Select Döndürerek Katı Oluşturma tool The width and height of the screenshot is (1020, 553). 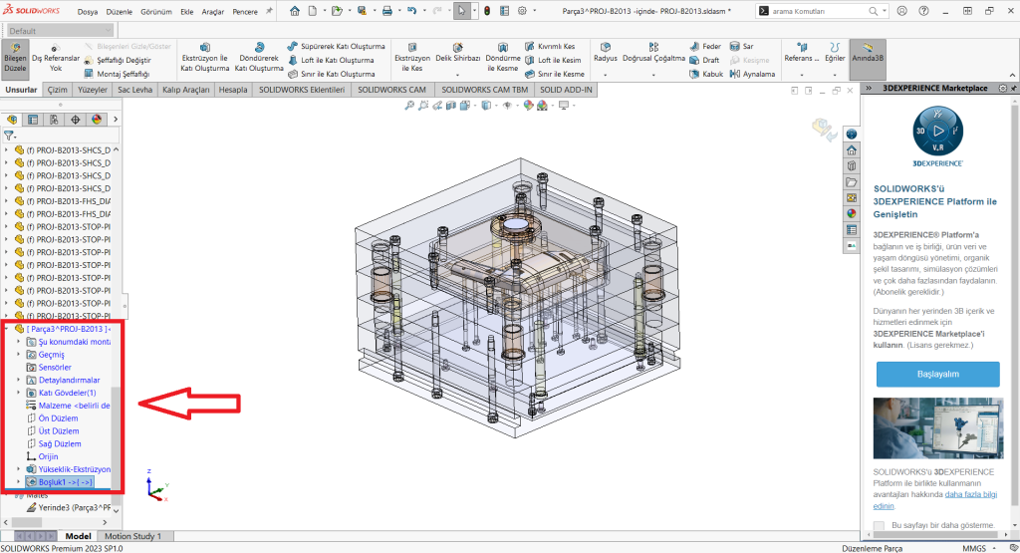click(x=258, y=58)
